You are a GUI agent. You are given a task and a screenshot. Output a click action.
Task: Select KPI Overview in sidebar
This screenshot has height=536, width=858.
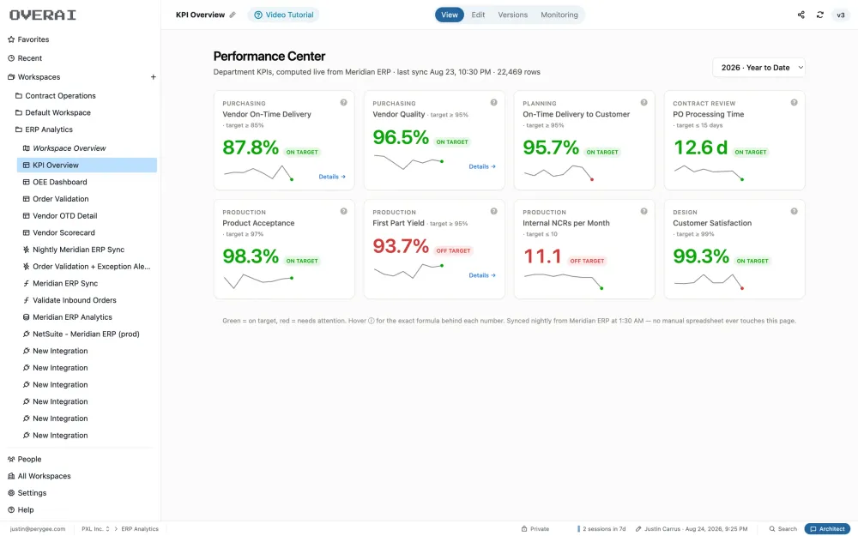[87, 166]
